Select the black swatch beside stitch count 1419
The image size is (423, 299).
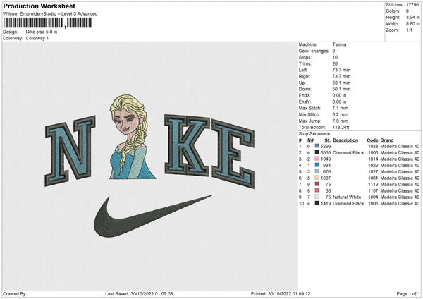coord(317,203)
